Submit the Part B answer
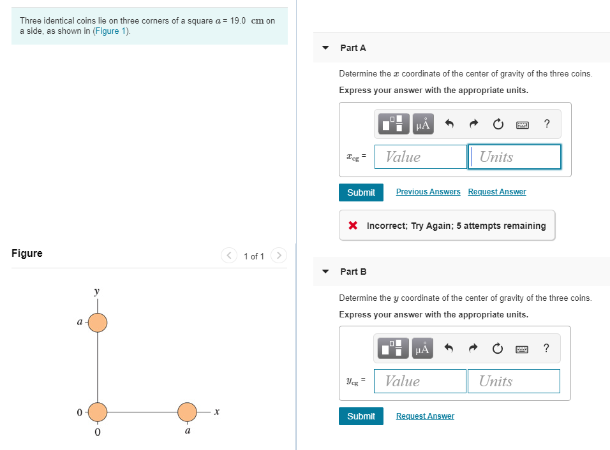 361,416
